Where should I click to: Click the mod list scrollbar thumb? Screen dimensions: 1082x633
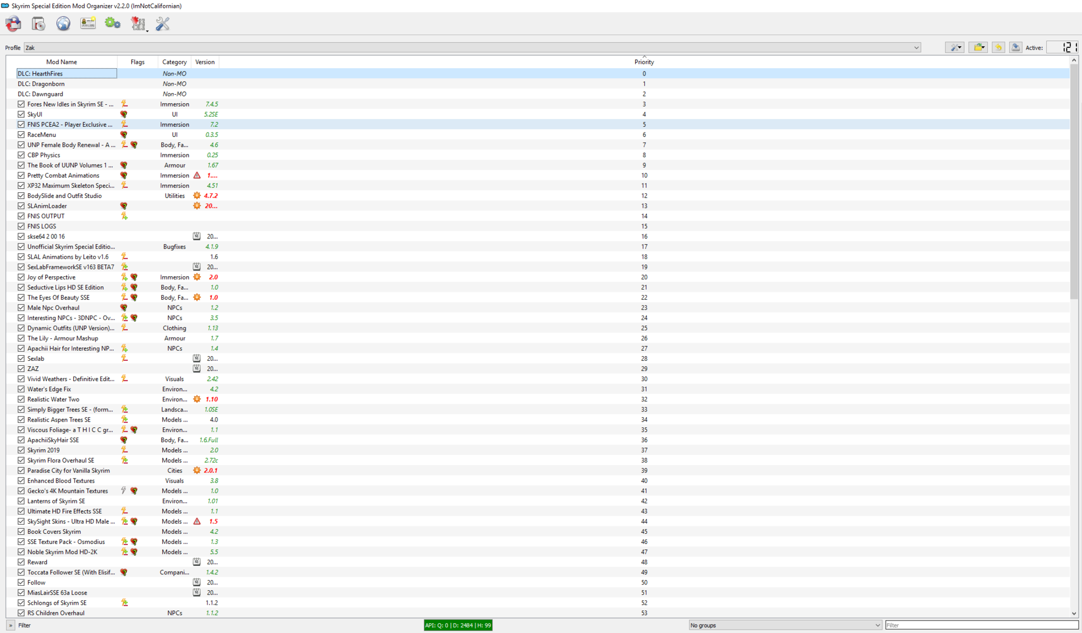click(1074, 182)
